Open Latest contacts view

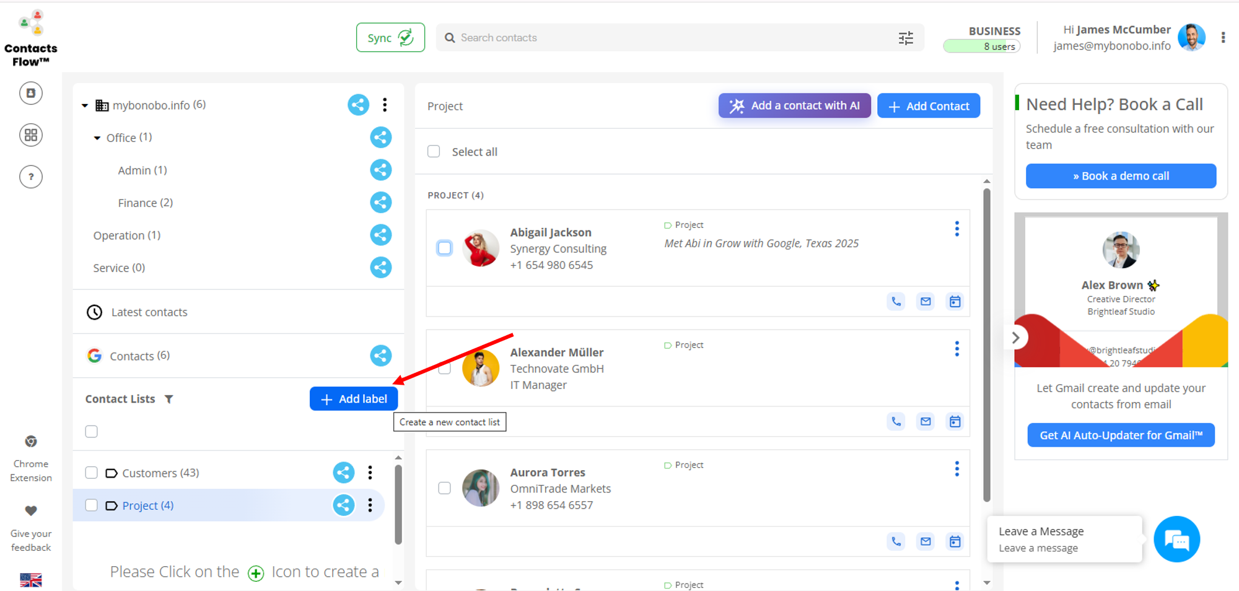point(149,312)
